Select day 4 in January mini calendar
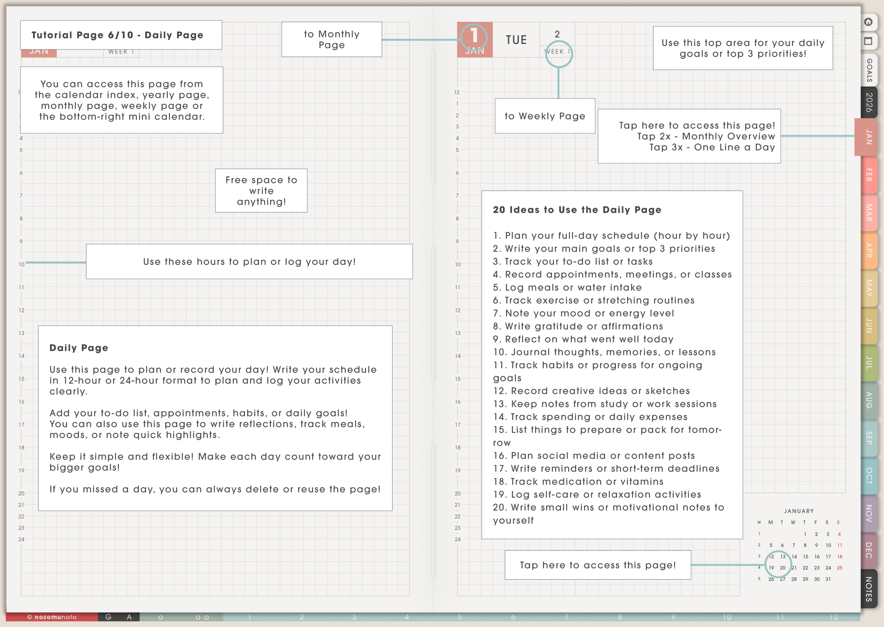Viewport: 884px width, 627px height. tap(839, 534)
